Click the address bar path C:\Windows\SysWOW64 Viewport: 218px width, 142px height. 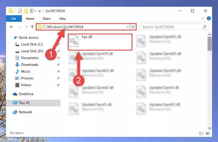click(x=63, y=27)
